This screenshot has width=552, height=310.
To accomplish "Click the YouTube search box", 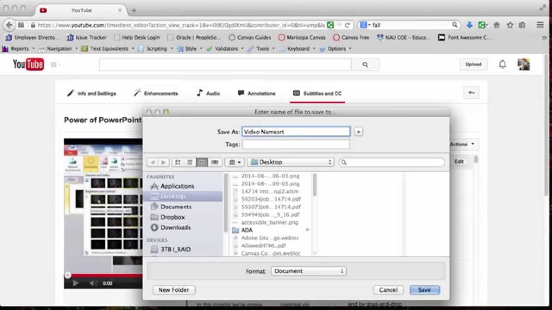I will (x=226, y=65).
